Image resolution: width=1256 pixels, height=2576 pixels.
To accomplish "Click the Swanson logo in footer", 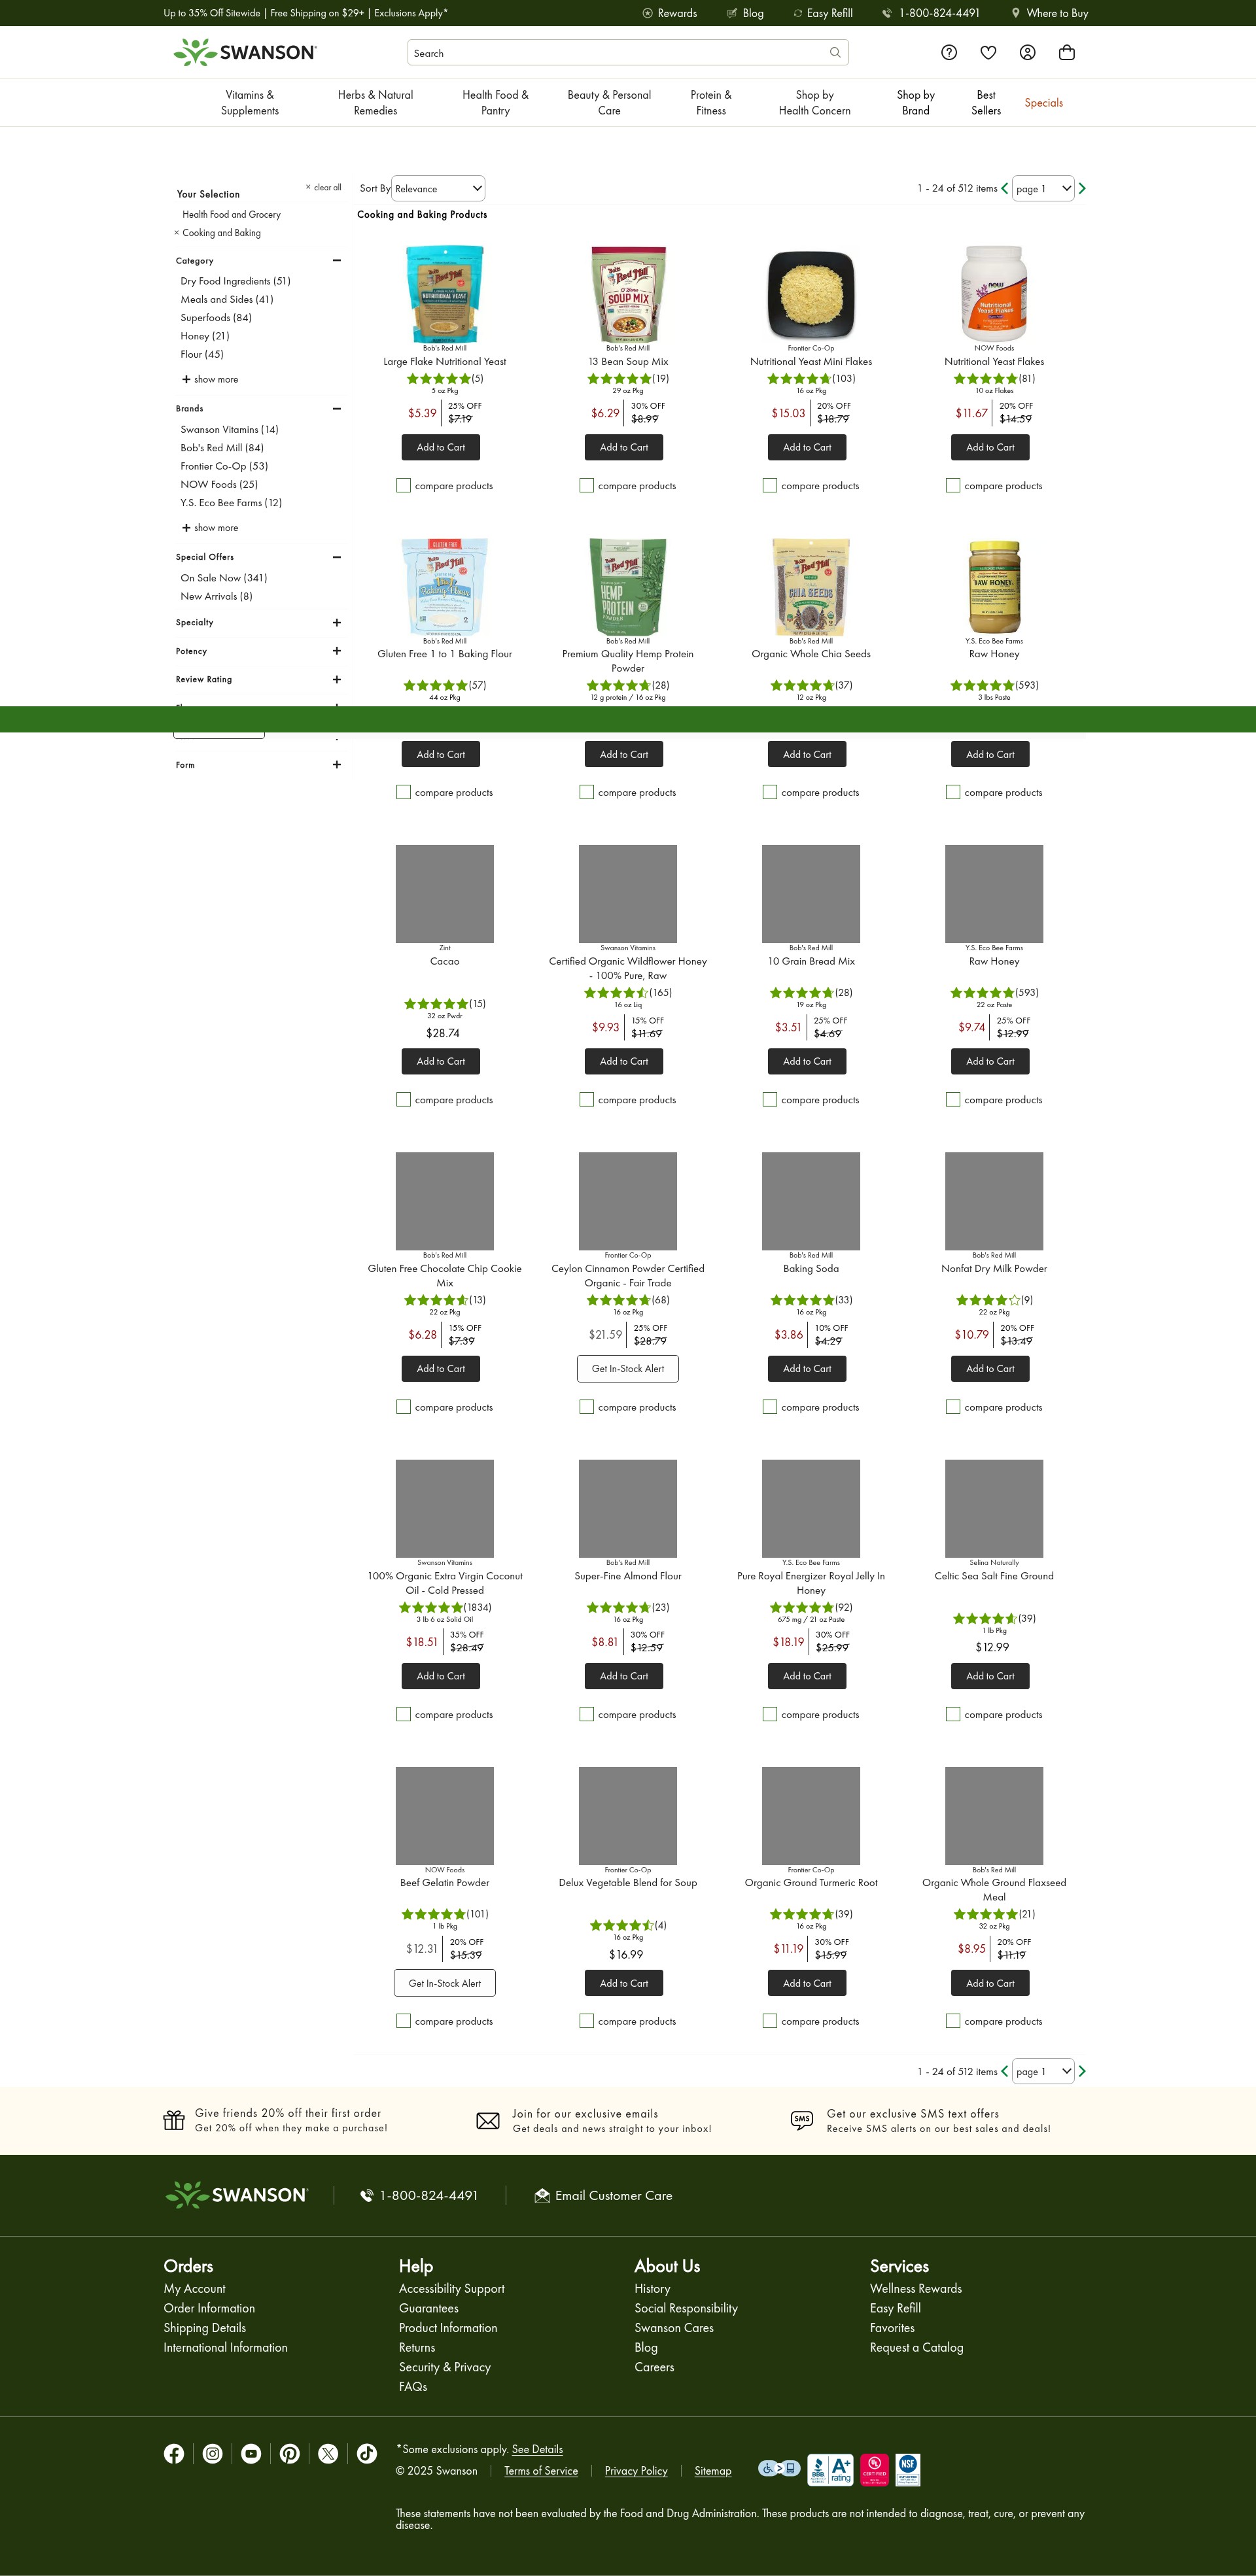I will coord(237,2195).
